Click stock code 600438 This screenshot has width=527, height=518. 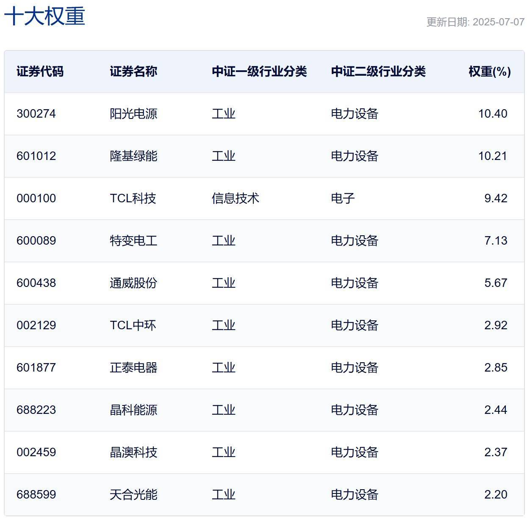[x=36, y=283]
